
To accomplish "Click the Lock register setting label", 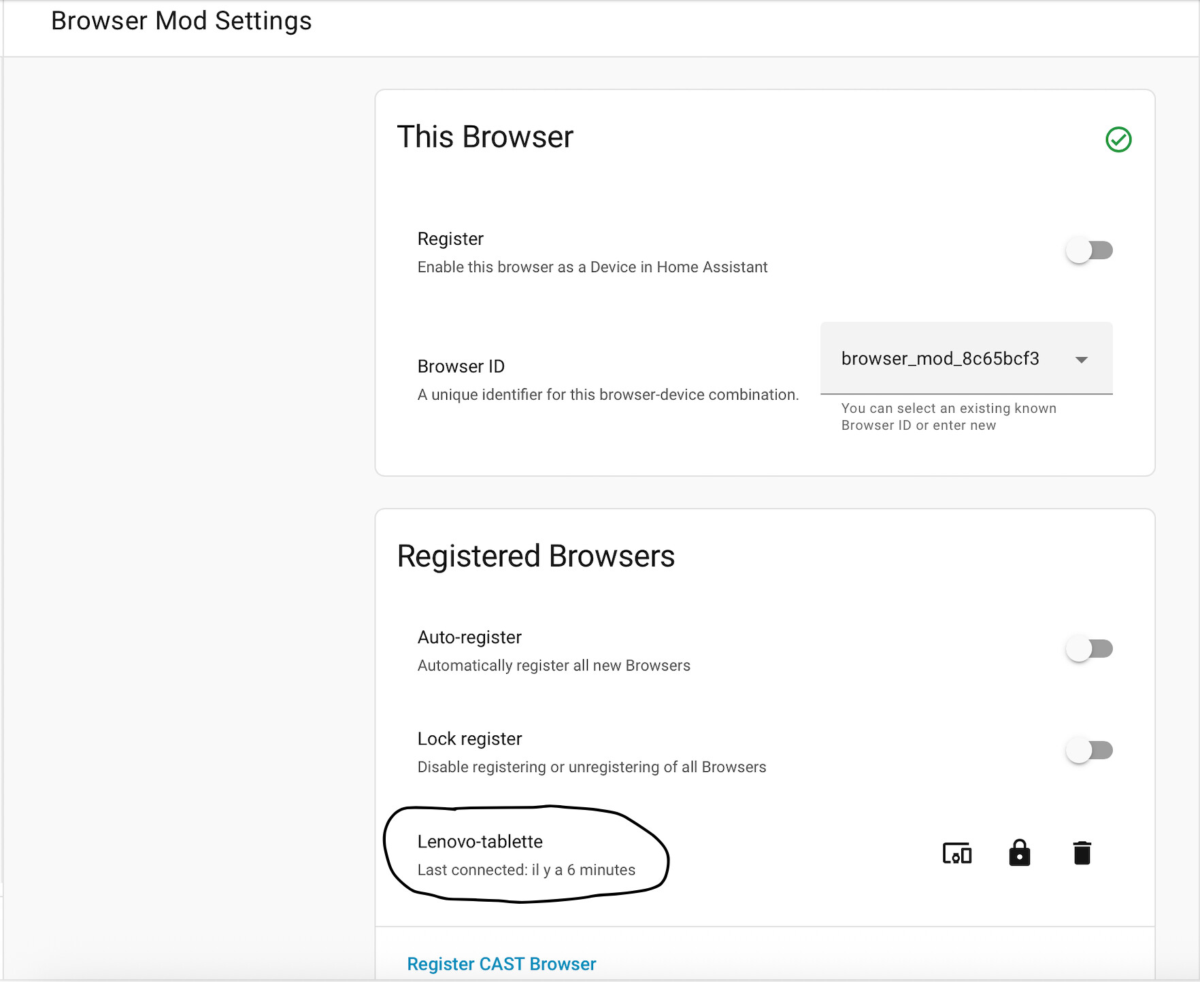I will click(x=469, y=739).
